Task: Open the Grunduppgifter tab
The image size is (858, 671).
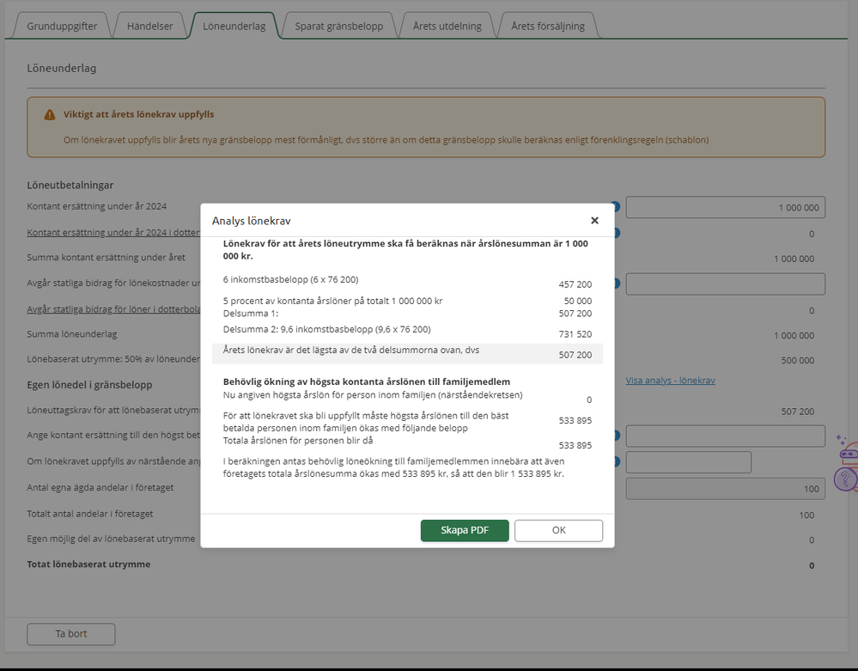Action: coord(62,26)
